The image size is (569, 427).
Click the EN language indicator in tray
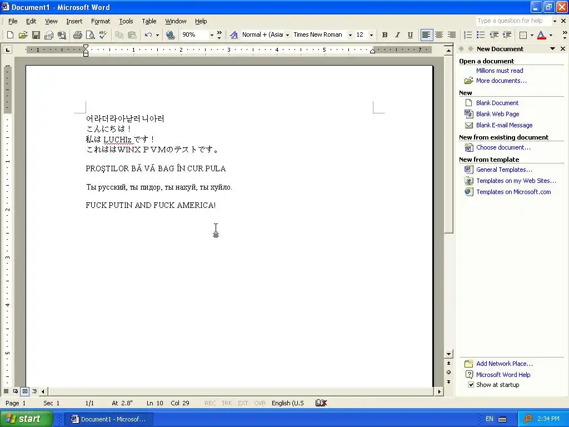tap(489, 419)
